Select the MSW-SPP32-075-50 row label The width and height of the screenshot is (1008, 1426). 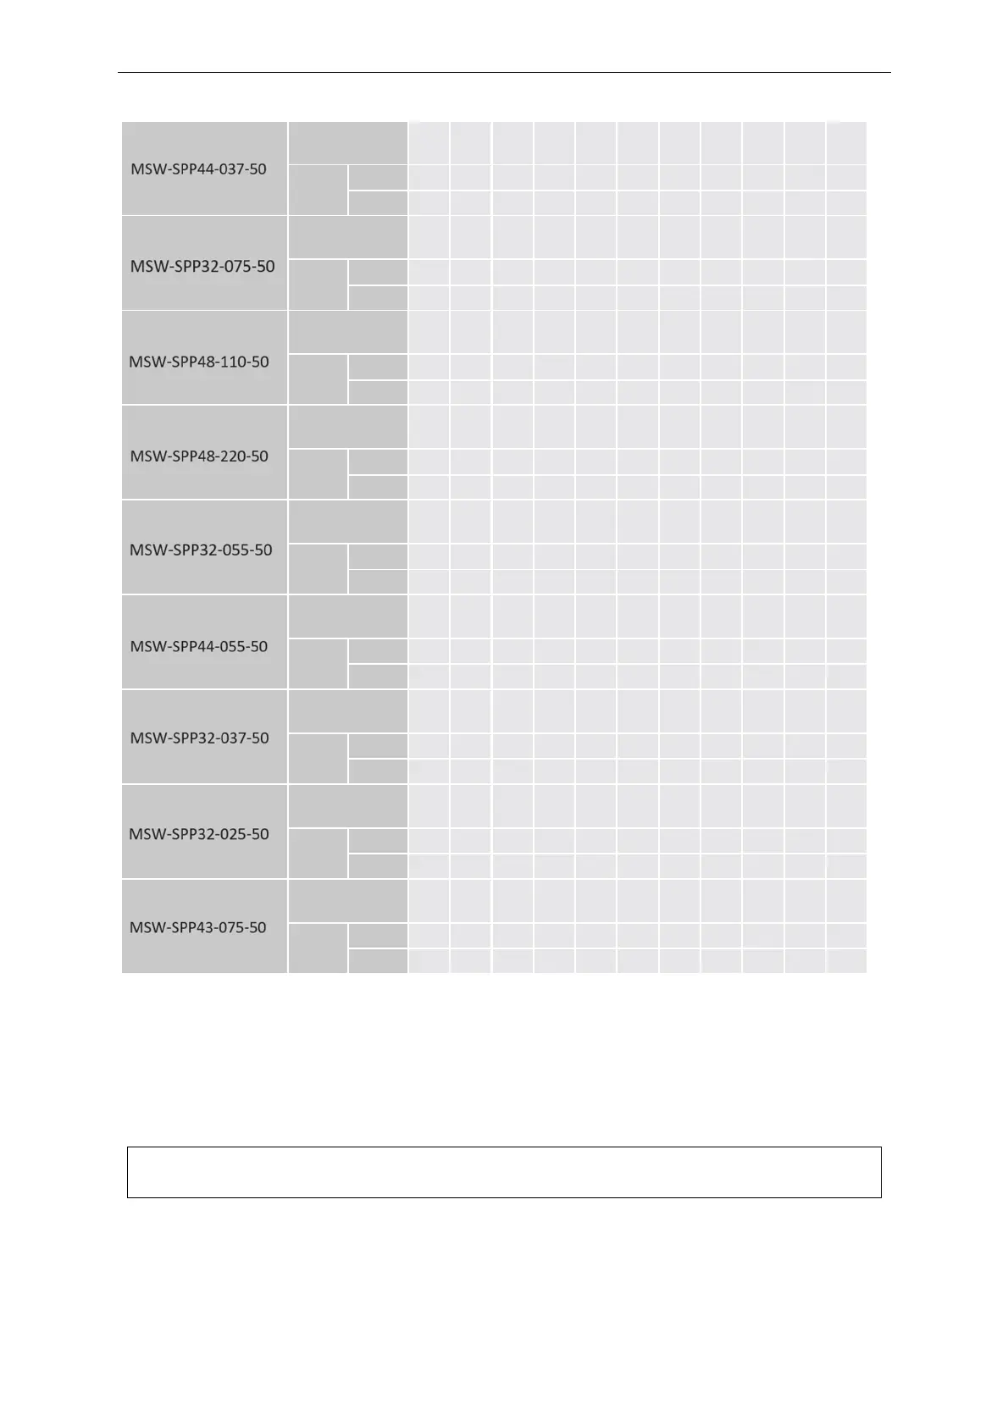point(202,266)
